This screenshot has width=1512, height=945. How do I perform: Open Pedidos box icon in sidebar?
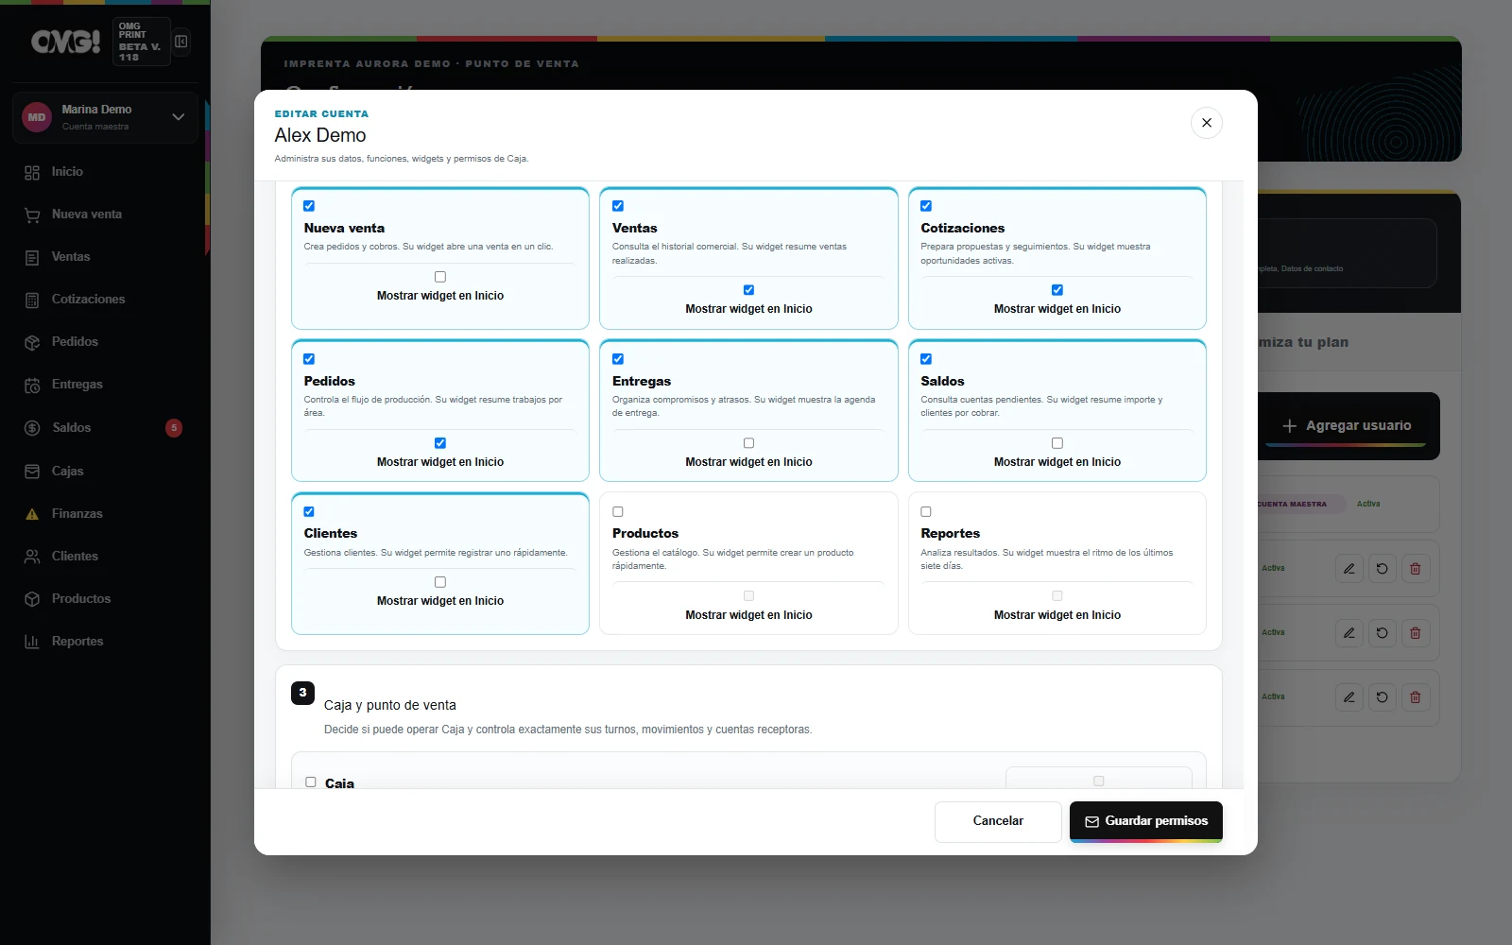[x=32, y=342]
